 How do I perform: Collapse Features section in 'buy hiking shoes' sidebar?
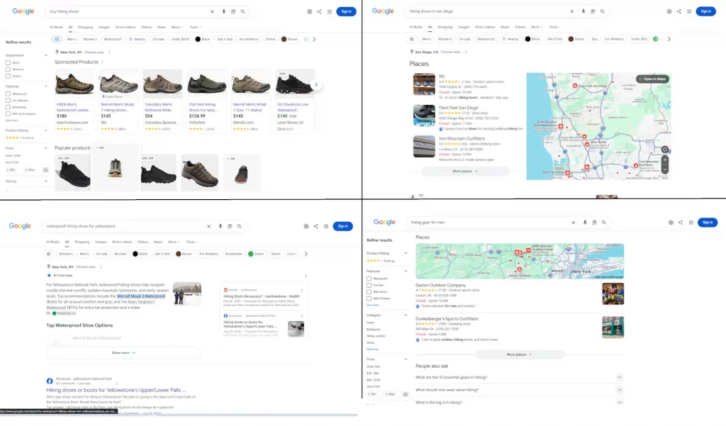(45, 86)
